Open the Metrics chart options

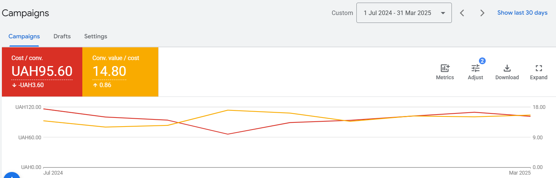(x=445, y=72)
